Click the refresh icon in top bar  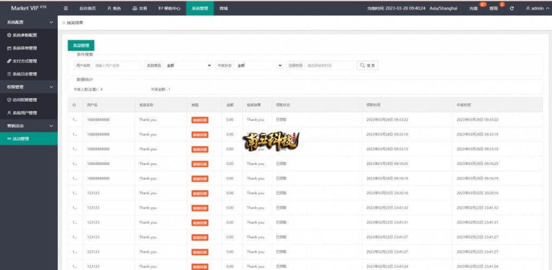512,9
